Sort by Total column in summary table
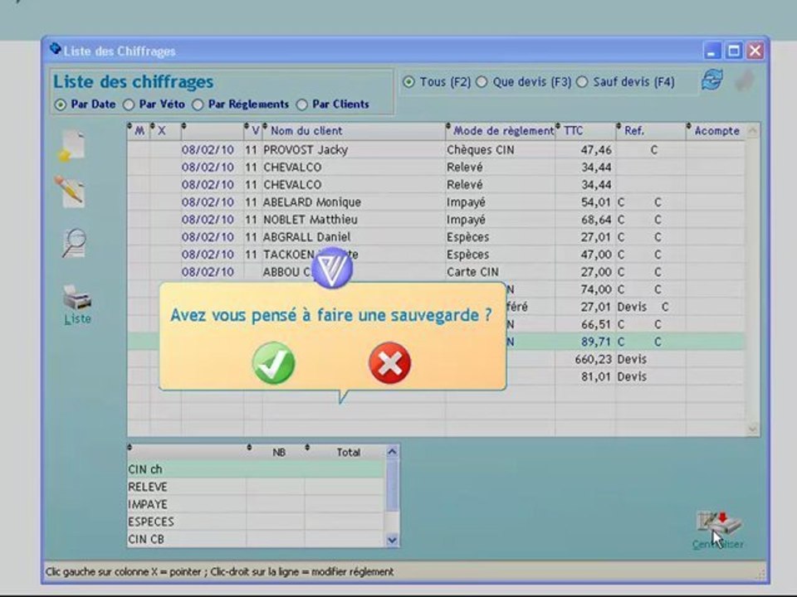Image resolution: width=797 pixels, height=597 pixels. (345, 452)
